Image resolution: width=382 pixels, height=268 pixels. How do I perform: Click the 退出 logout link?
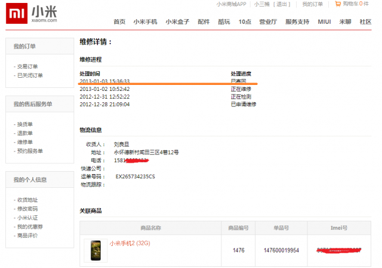(282, 4)
